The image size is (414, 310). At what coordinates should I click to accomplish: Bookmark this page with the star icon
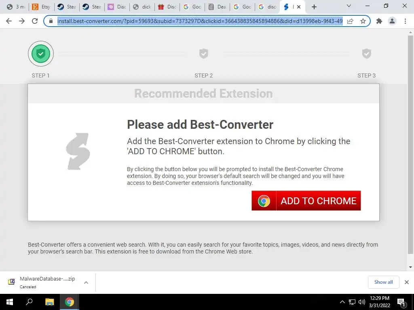[x=363, y=21]
